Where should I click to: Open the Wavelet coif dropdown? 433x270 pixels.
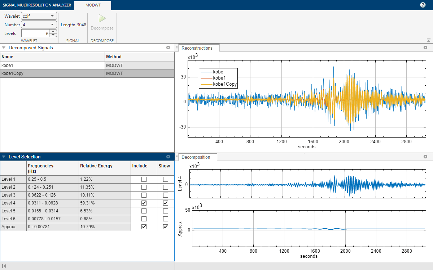[x=39, y=16]
